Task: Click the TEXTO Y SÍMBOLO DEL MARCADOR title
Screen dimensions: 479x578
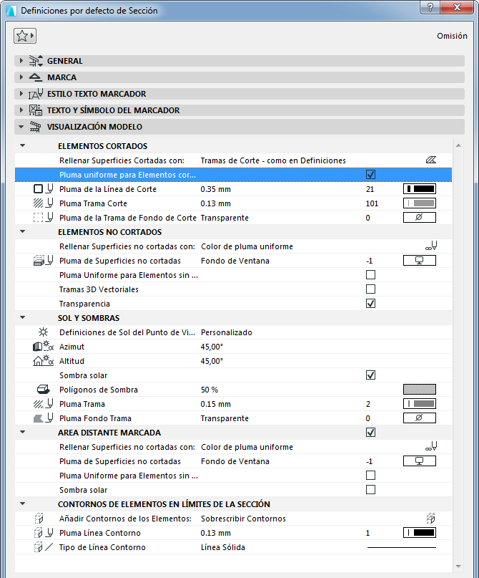Action: pos(113,110)
